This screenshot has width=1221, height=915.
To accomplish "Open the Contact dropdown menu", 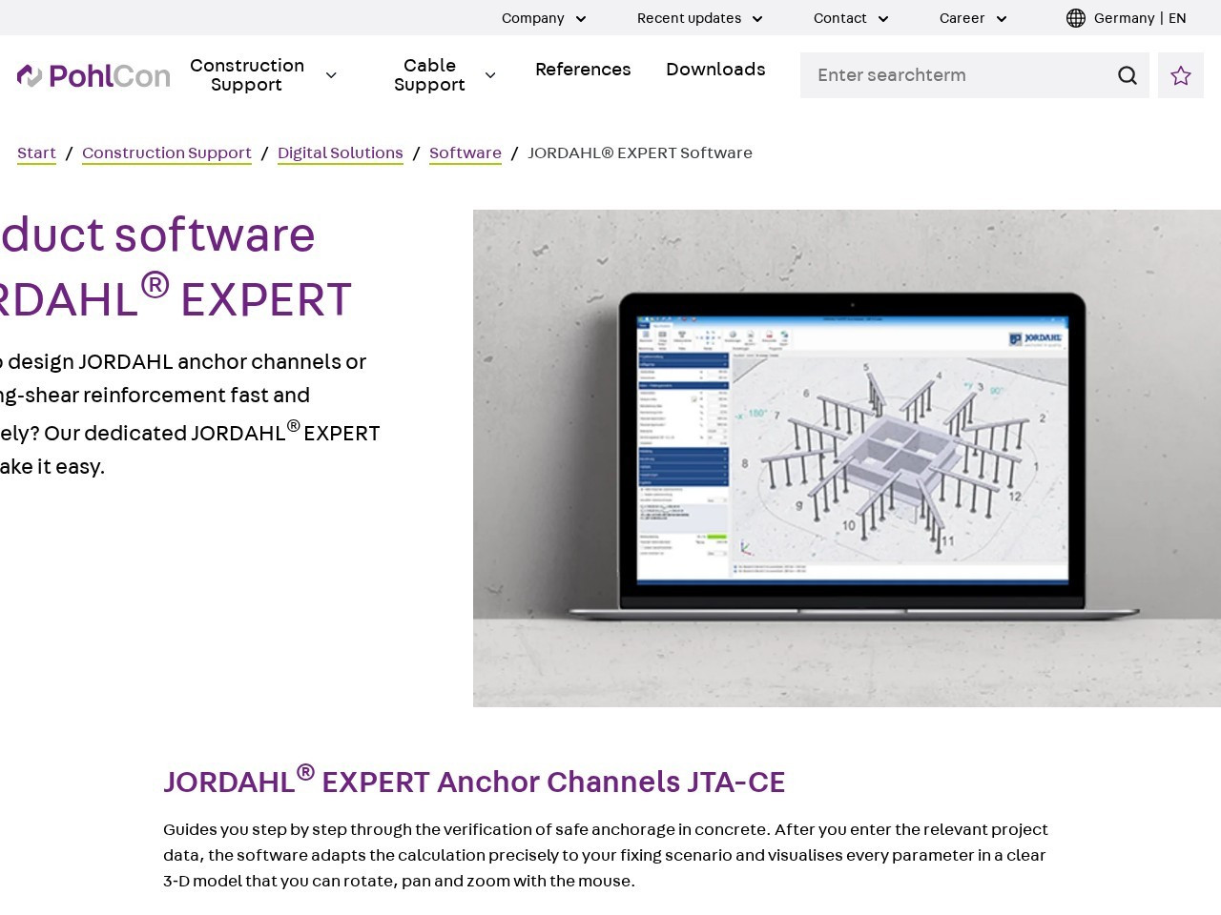I will (851, 18).
